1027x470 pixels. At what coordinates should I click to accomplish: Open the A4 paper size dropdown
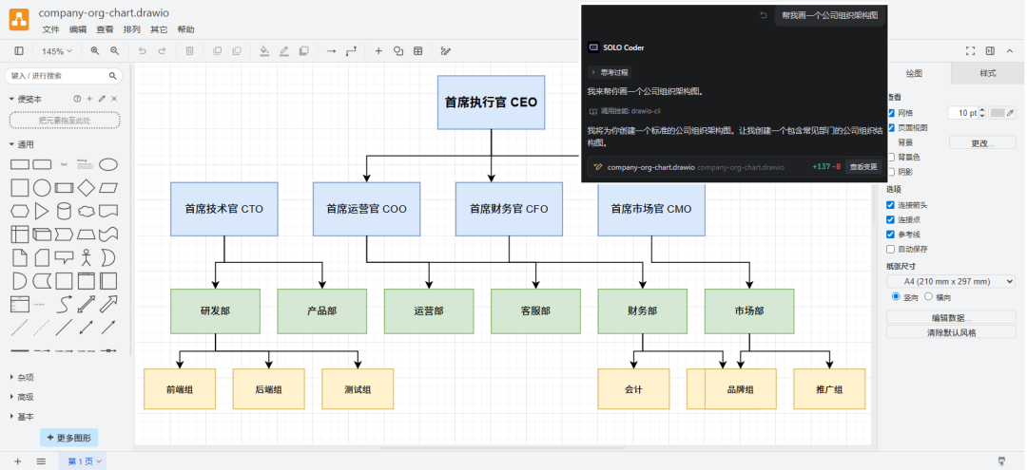[951, 281]
